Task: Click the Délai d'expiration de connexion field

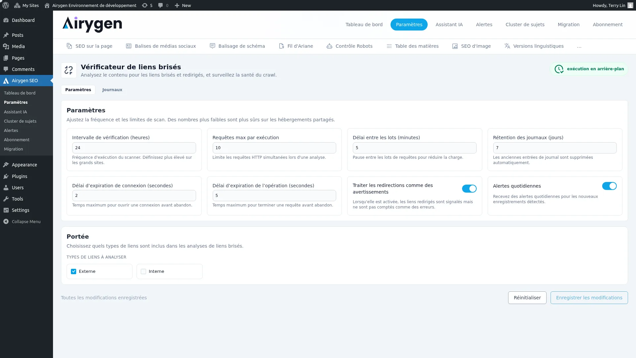Action: (134, 196)
